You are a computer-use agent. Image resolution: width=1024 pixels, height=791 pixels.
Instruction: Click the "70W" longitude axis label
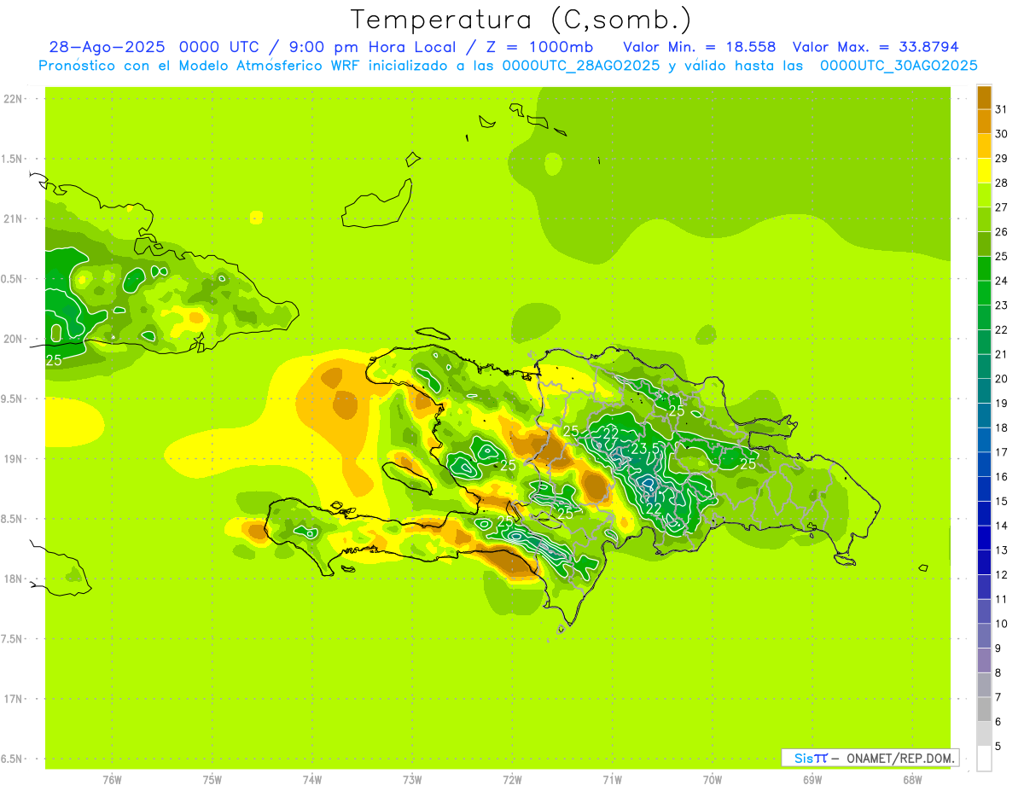coord(713,780)
